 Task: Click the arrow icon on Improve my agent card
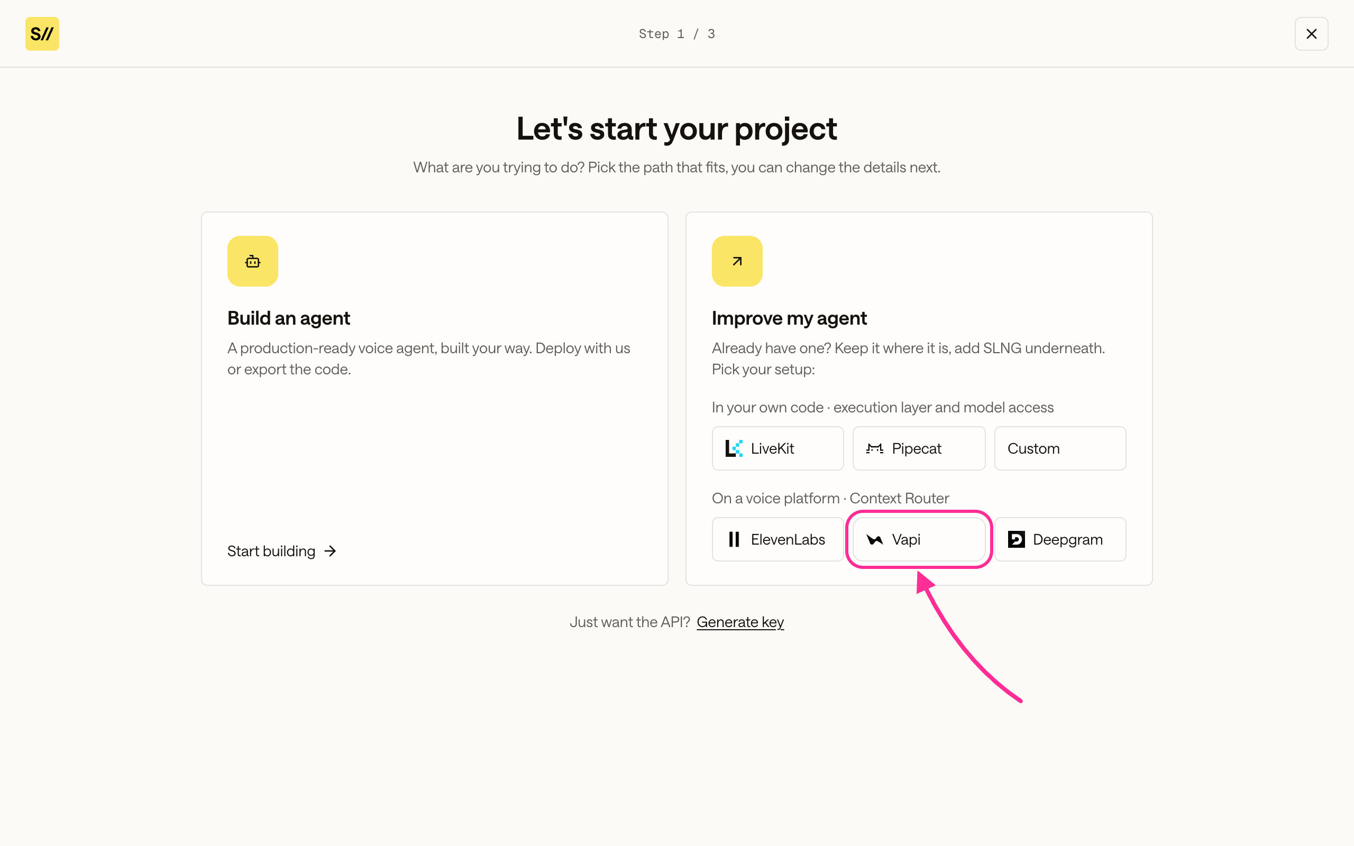pos(737,261)
